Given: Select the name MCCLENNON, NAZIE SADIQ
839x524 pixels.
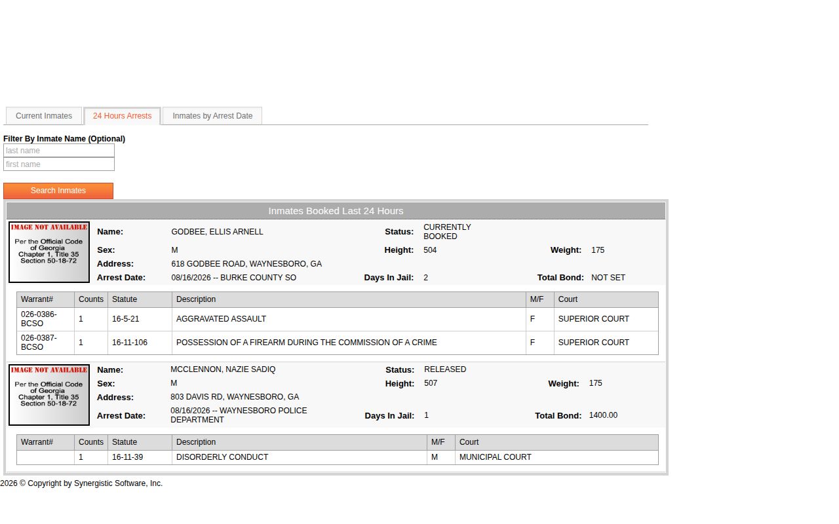Looking at the screenshot, I should 223,369.
